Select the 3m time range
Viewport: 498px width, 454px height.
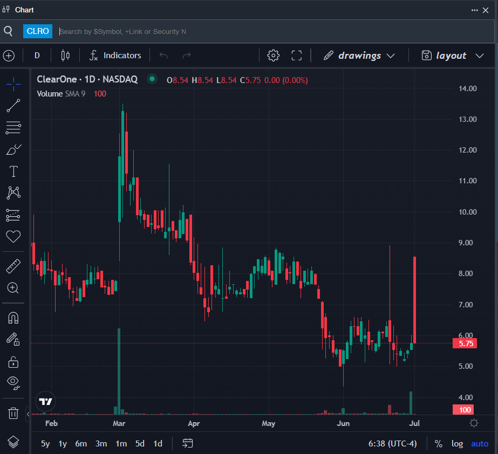point(101,444)
